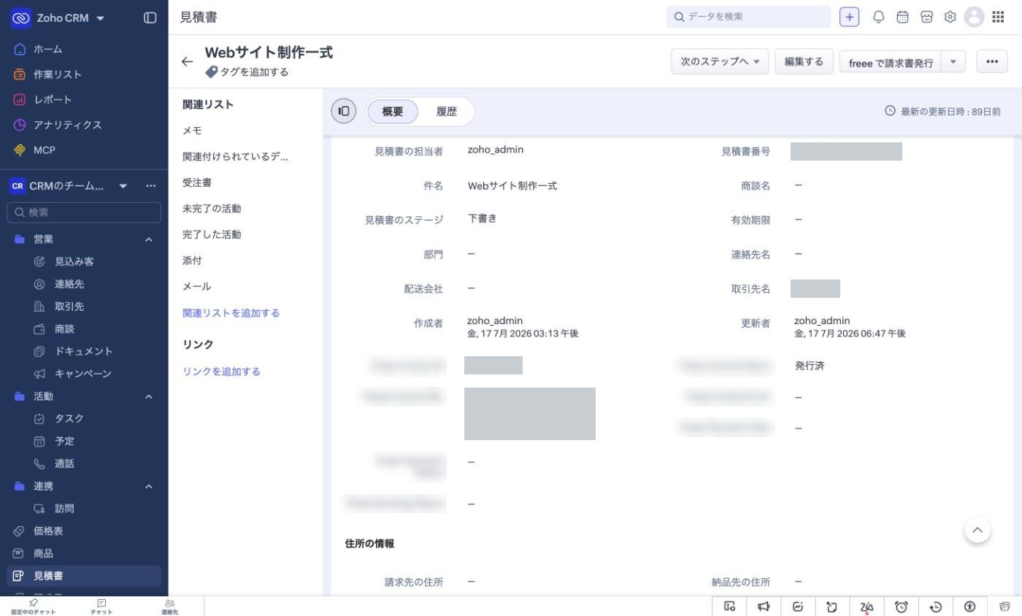Open the reminders alarm clock icon
Image resolution: width=1022 pixels, height=616 pixels.
[x=901, y=607]
